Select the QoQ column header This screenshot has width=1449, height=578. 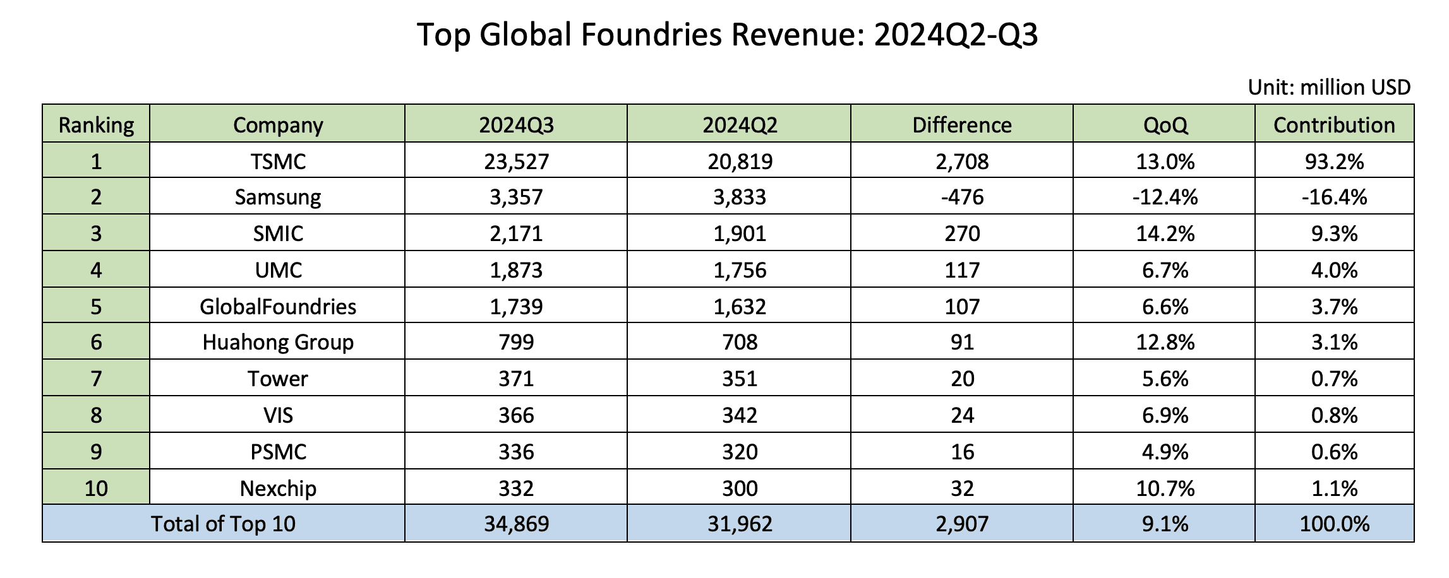click(x=1164, y=124)
